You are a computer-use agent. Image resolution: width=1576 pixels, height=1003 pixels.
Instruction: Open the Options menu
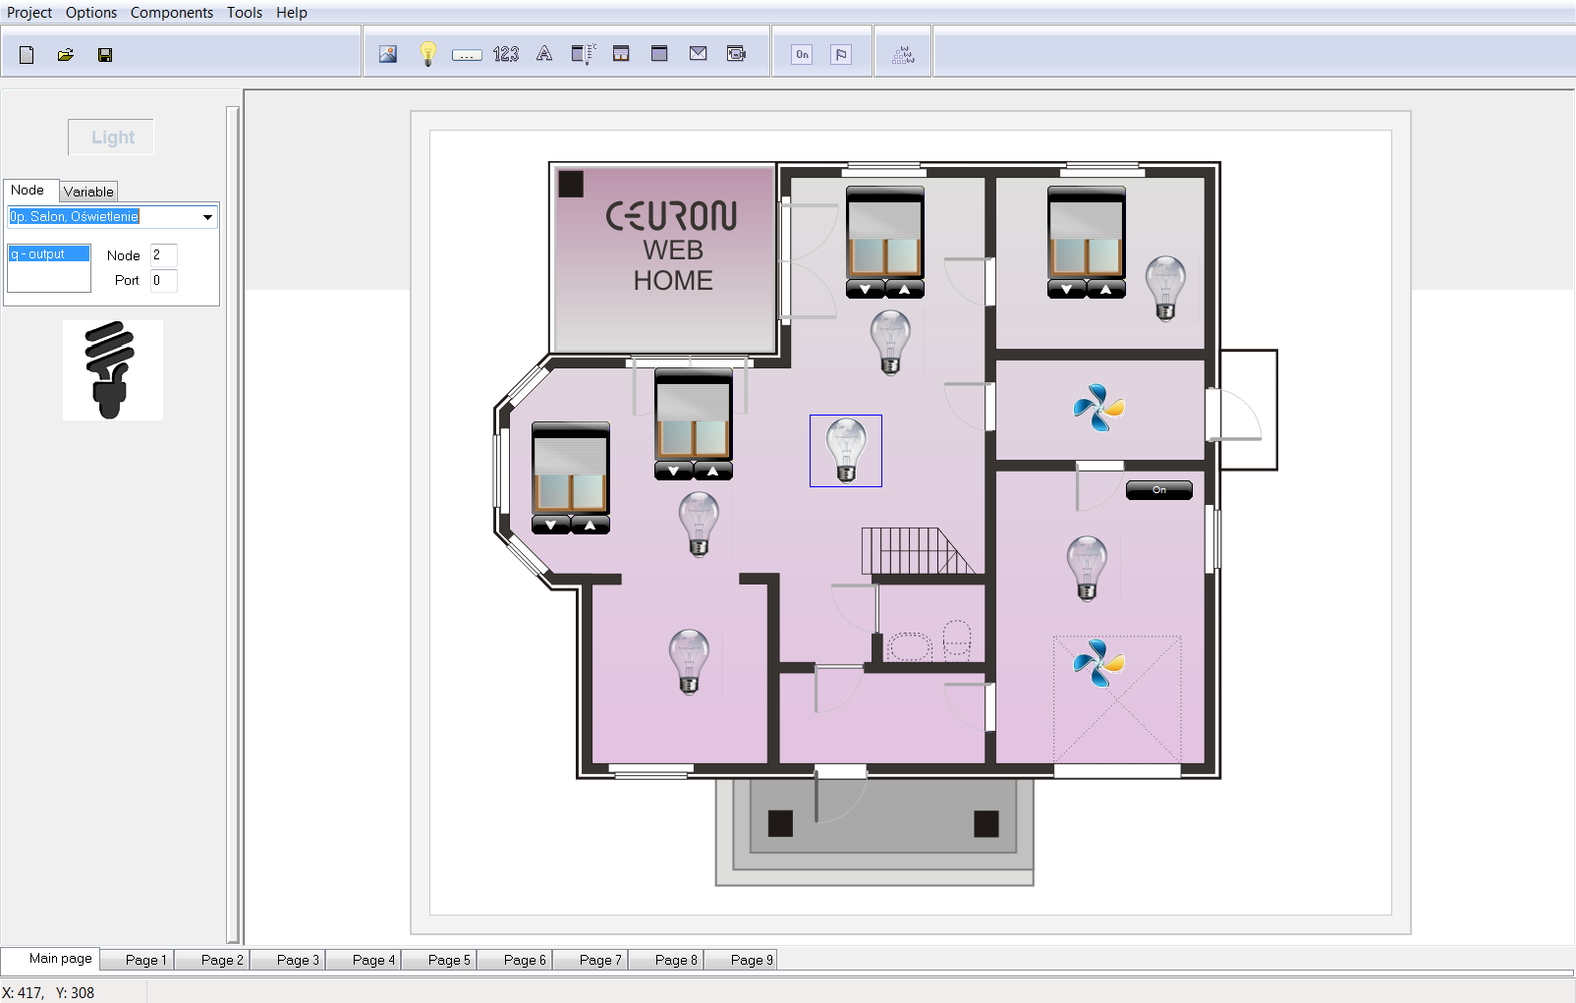tap(91, 13)
